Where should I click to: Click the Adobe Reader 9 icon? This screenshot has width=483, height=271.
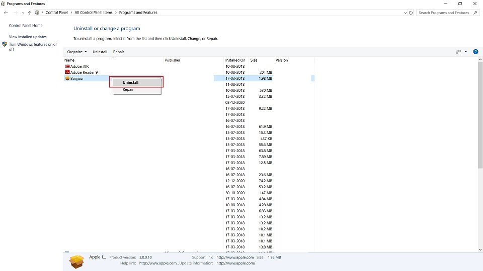click(67, 72)
